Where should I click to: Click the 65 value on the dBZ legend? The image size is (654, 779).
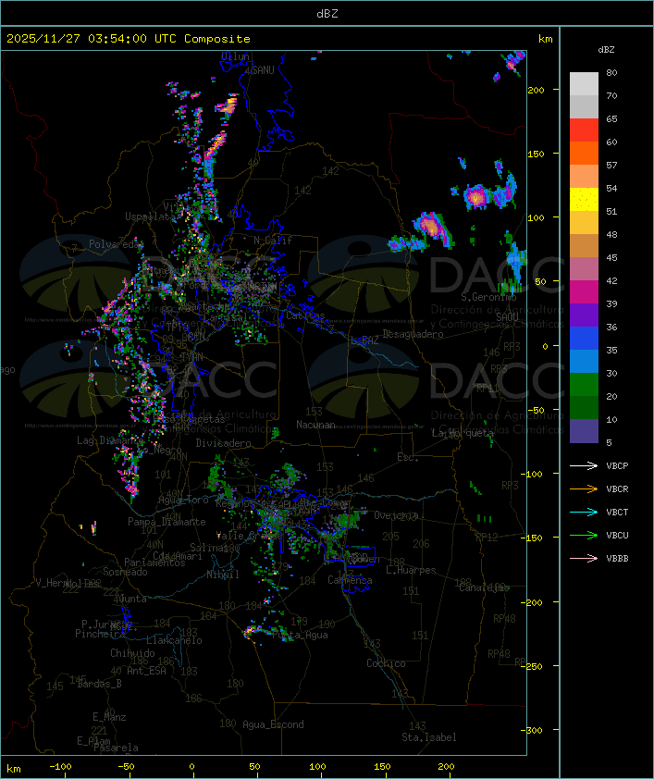[611, 118]
